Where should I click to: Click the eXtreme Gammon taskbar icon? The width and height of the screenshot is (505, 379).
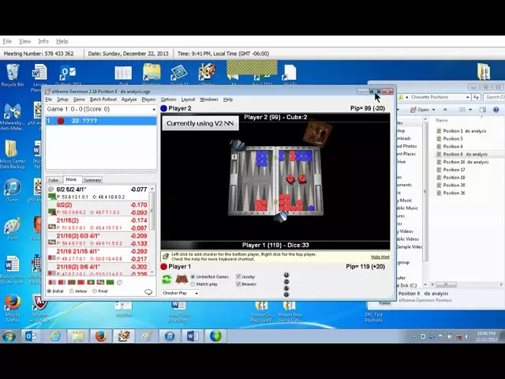(123, 336)
